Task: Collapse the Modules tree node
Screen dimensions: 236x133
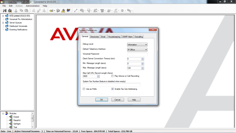Action: [x=3, y=113]
